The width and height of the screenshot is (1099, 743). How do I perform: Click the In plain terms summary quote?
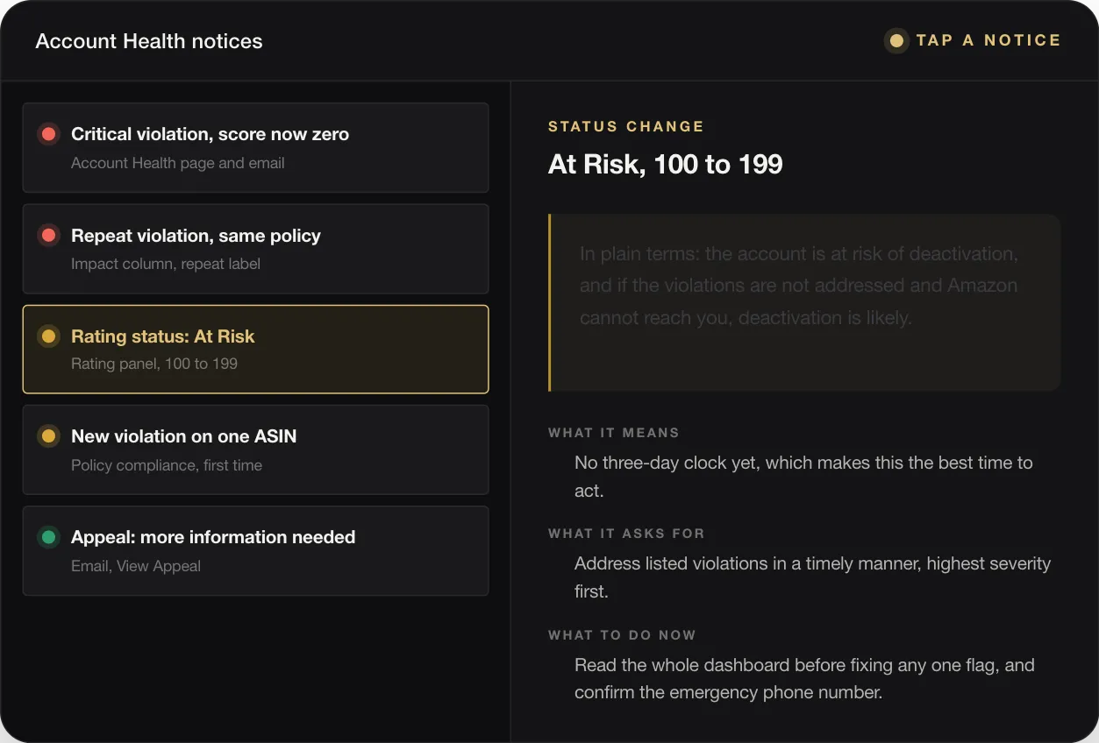click(x=804, y=302)
